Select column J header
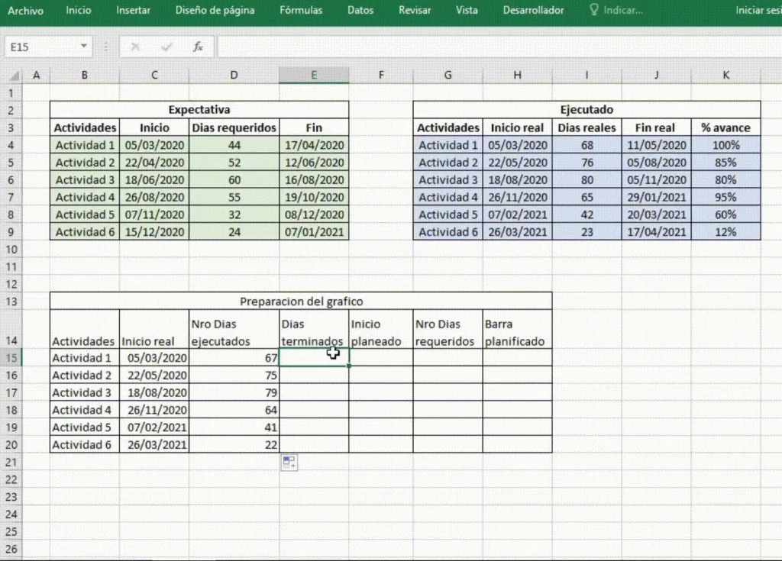This screenshot has width=782, height=561. point(656,76)
